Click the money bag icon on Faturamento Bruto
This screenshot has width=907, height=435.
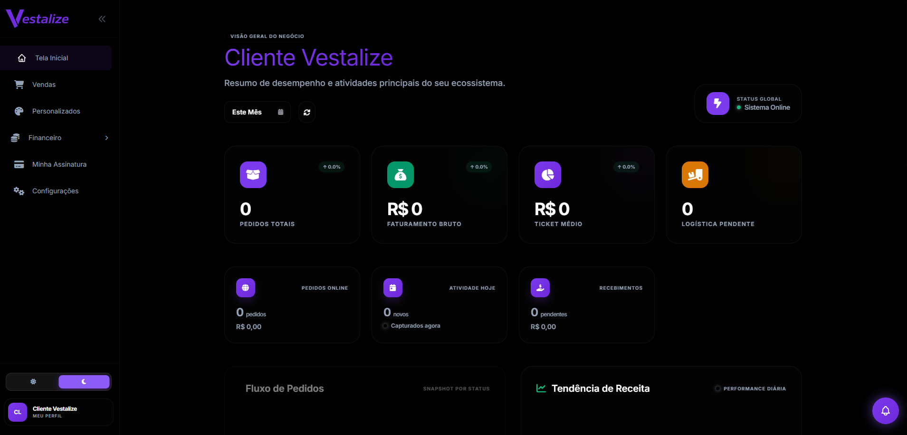(x=401, y=175)
